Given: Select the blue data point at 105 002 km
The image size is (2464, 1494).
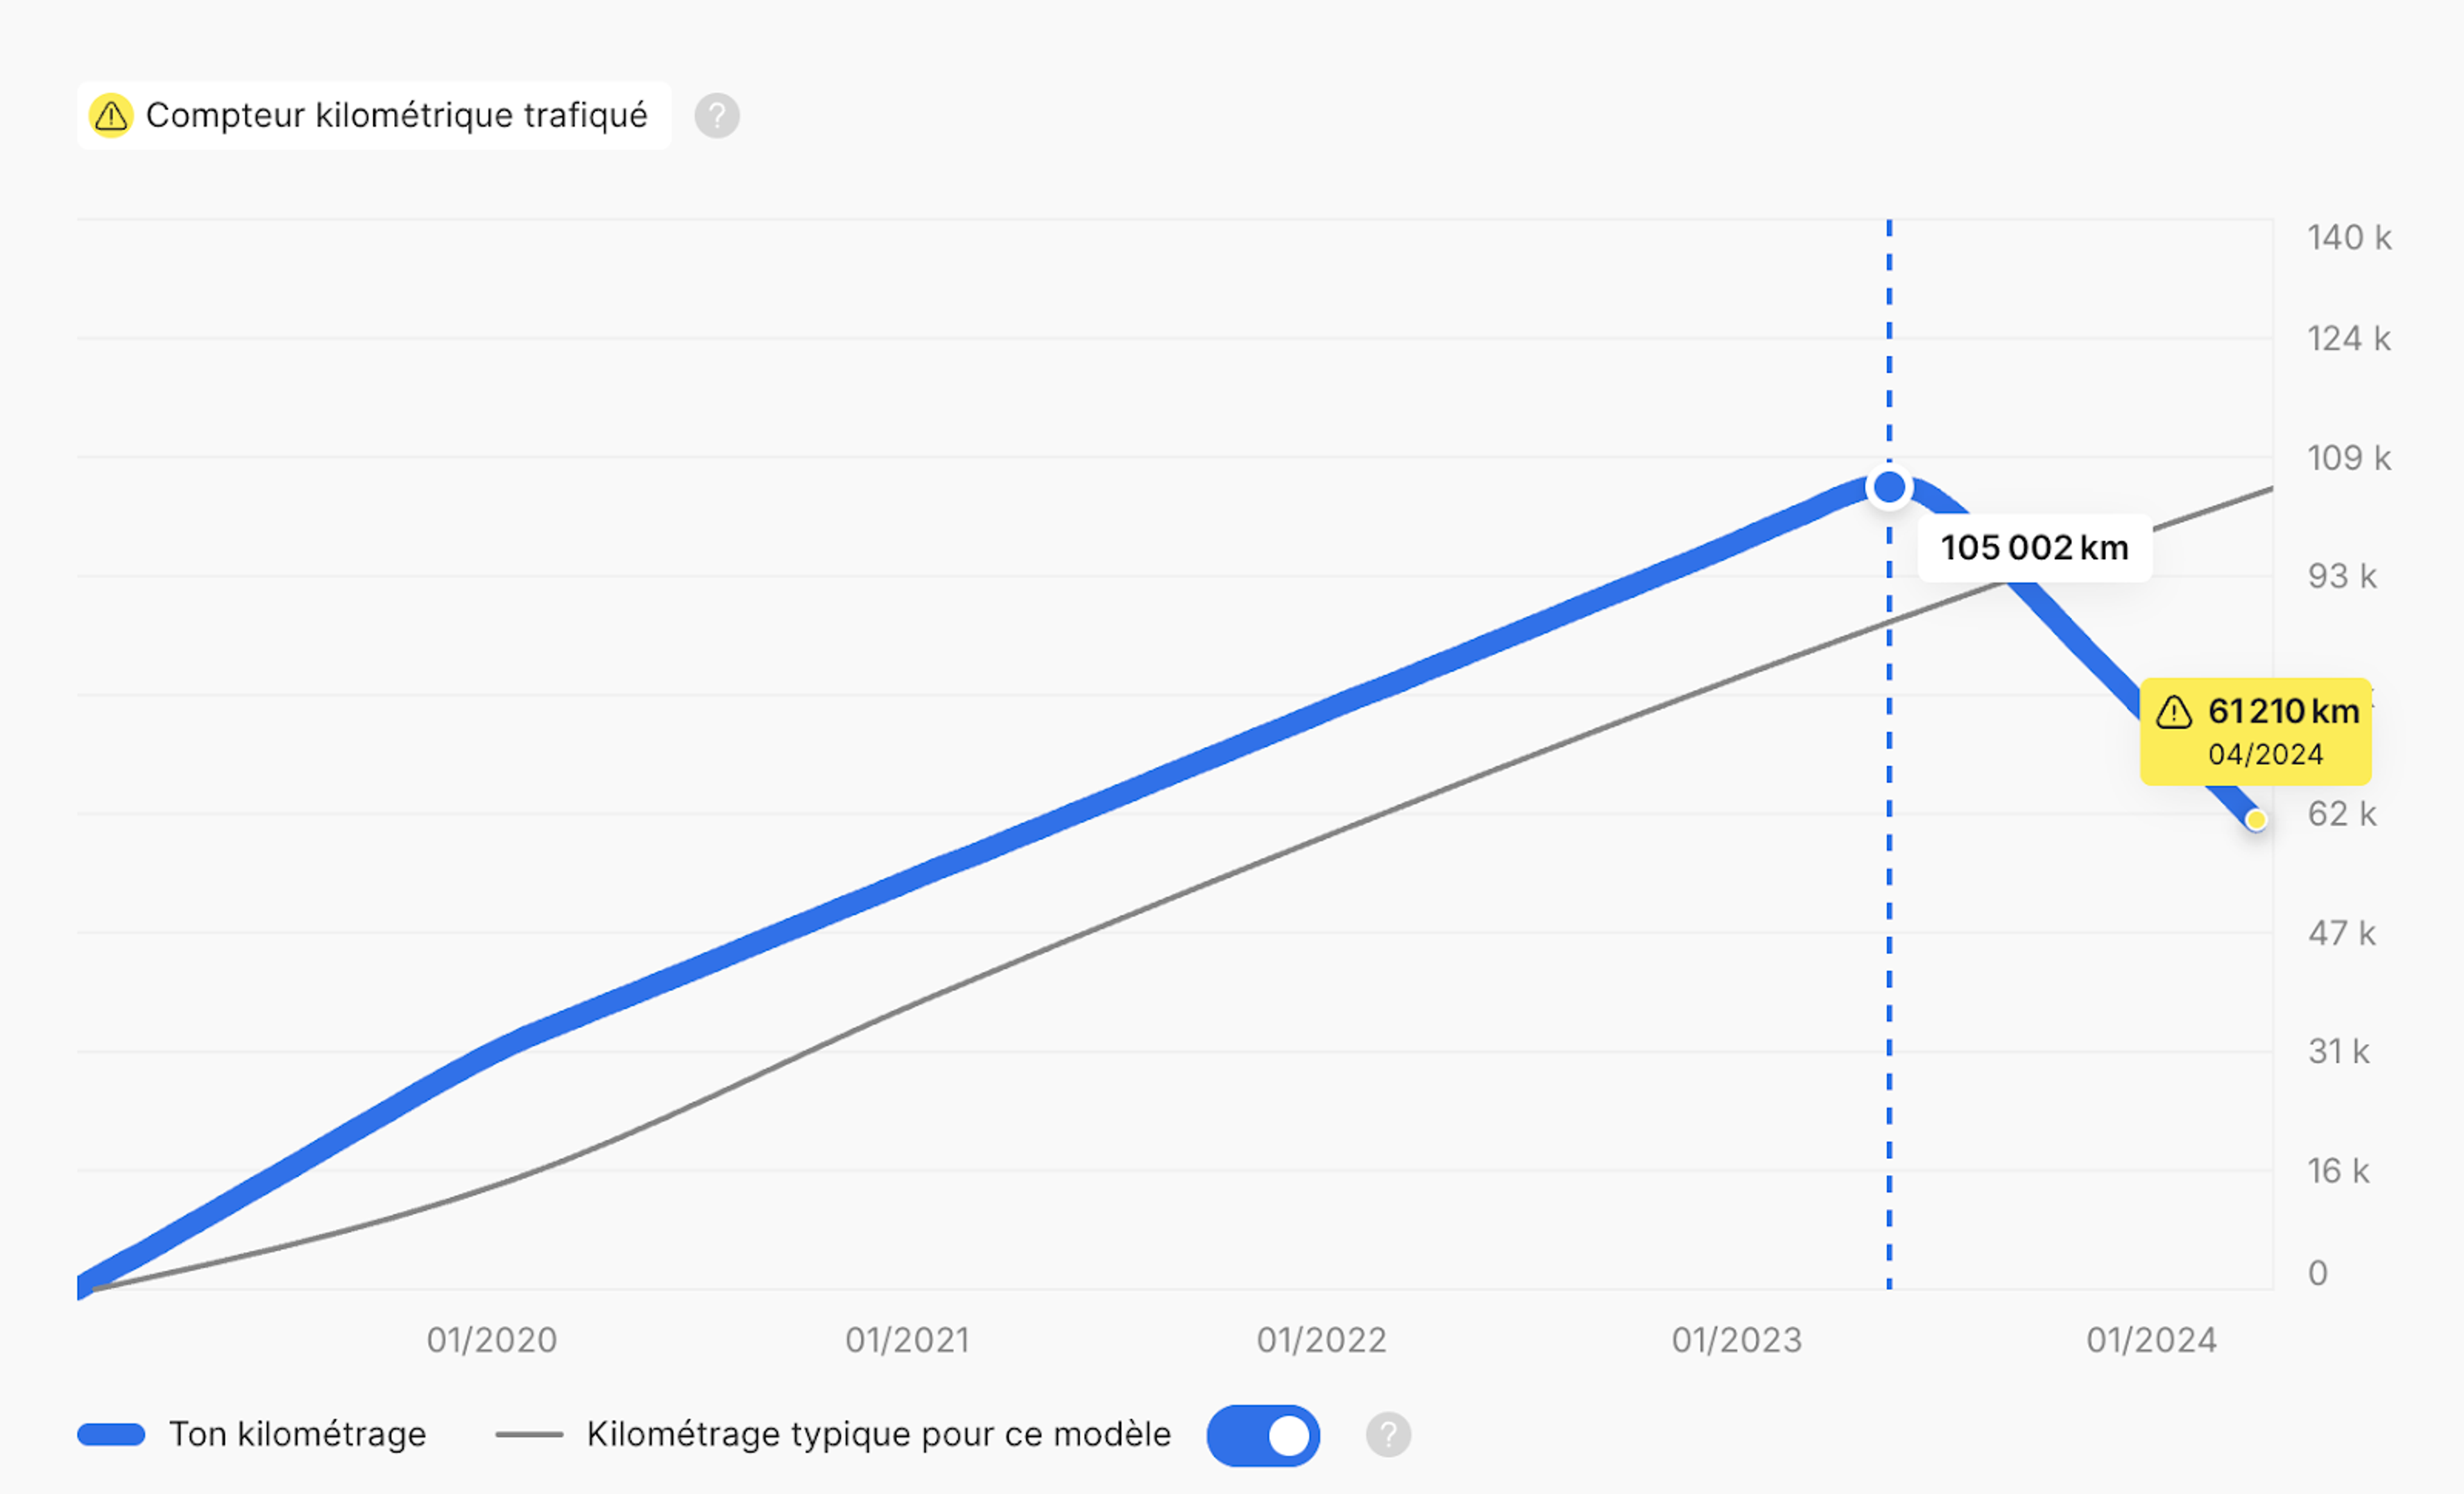Looking at the screenshot, I should pos(1889,487).
